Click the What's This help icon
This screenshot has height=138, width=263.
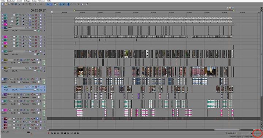pos(87,4)
